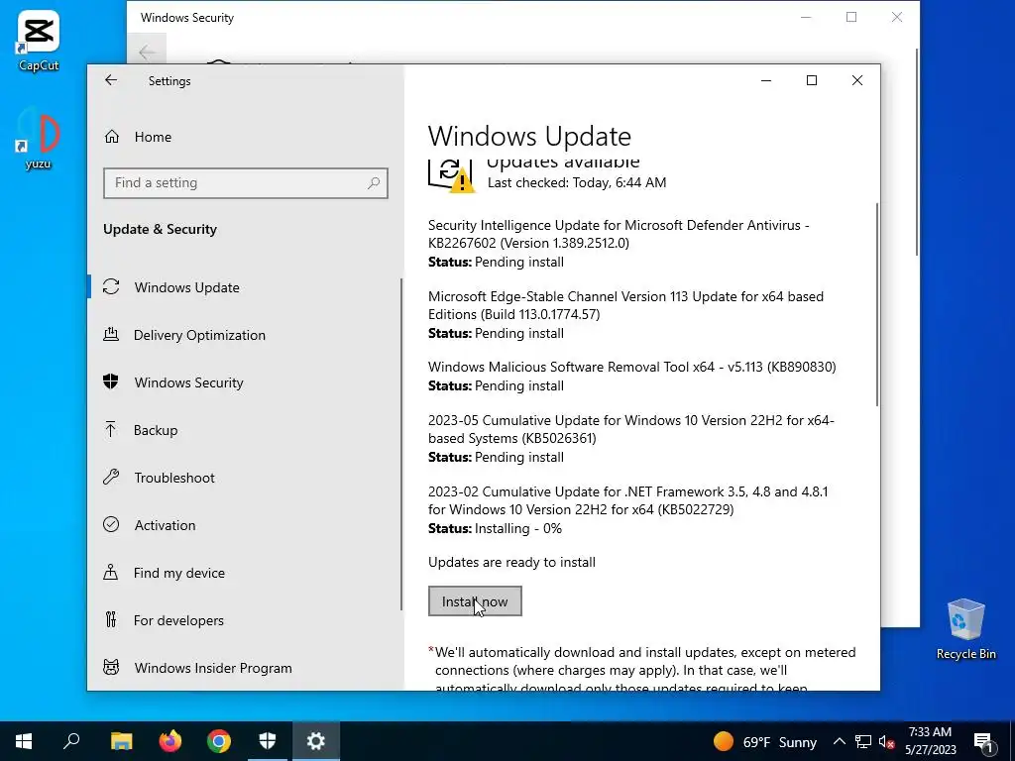Launch Firefox from the taskbar
Viewport: 1015px width, 761px height.
(170, 741)
